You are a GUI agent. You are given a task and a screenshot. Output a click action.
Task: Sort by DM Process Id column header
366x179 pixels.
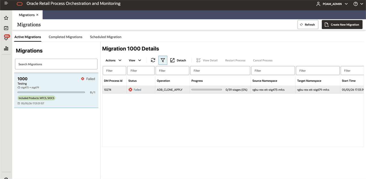[113, 81]
